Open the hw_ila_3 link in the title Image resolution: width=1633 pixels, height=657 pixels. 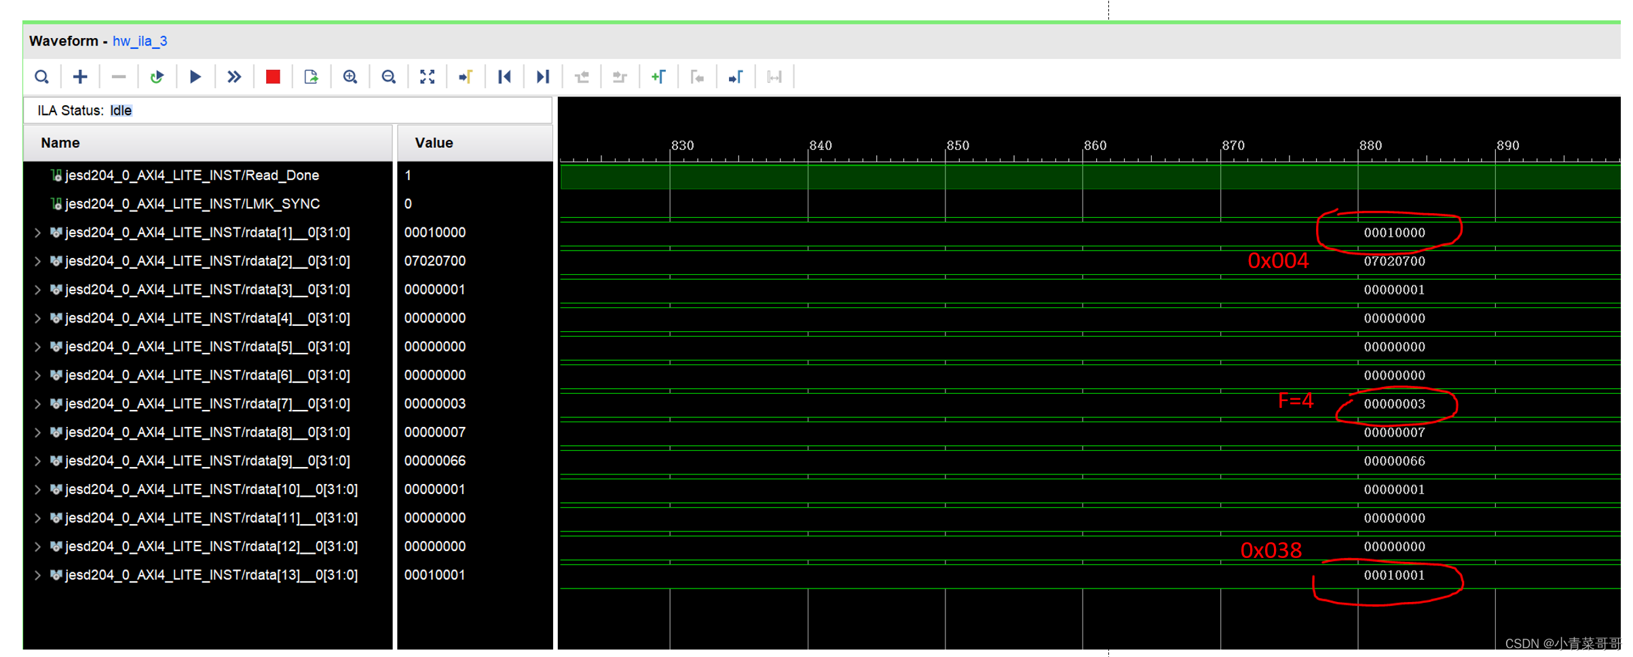point(140,41)
